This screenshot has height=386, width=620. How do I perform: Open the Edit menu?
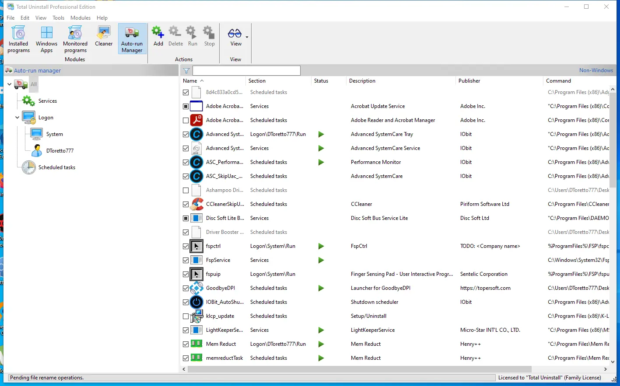coord(25,18)
